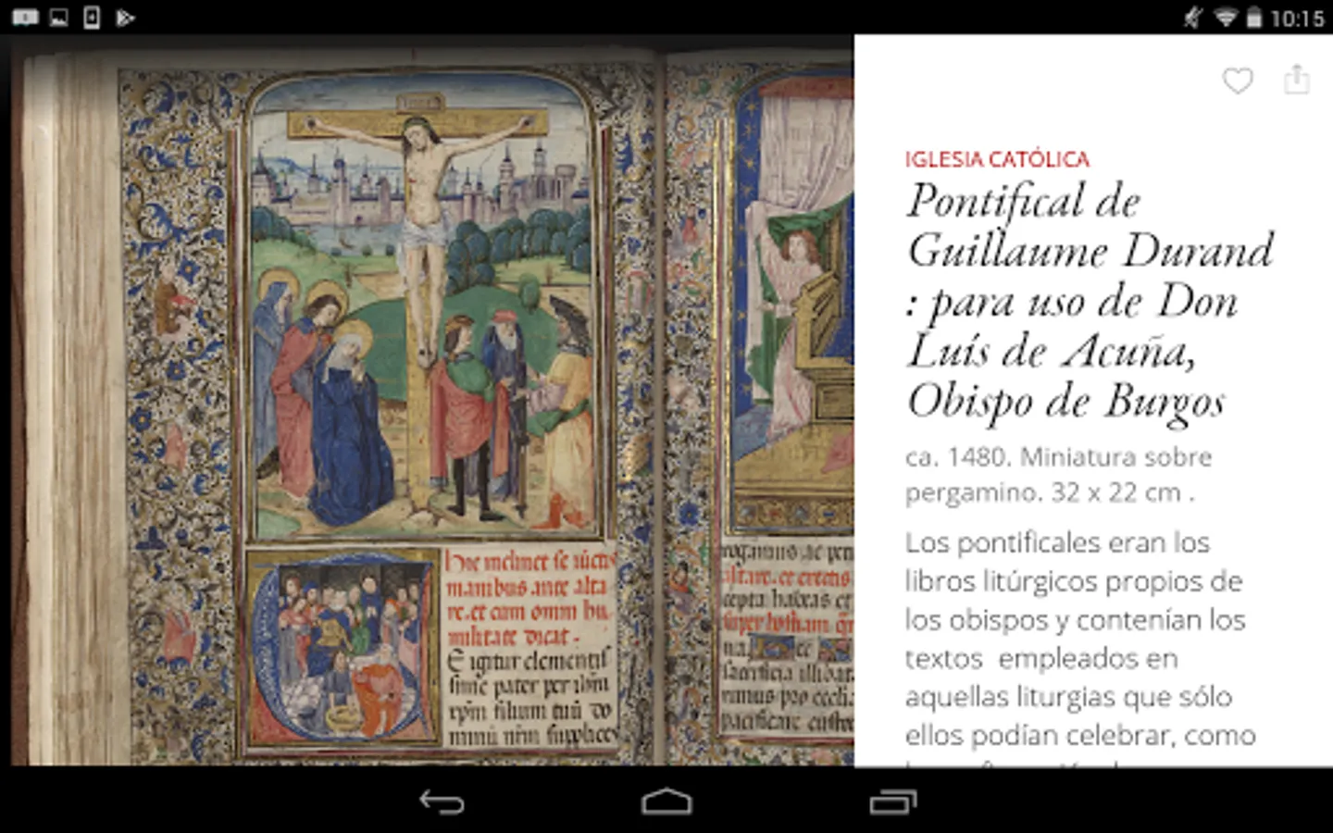The height and width of the screenshot is (833, 1333).
Task: Tap the battery status icon
Action: click(x=1253, y=17)
